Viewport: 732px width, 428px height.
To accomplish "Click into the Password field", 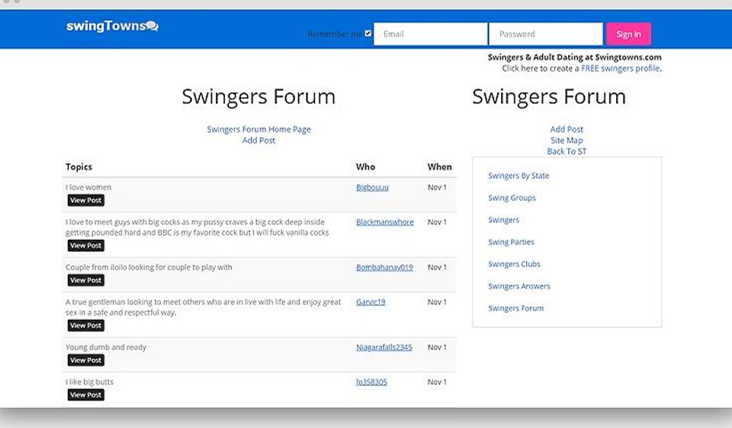I will pos(545,34).
